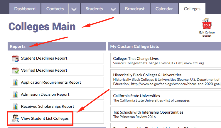The height and width of the screenshot is (128, 221).
Task: Click the Reports section header
Action: click(57, 46)
